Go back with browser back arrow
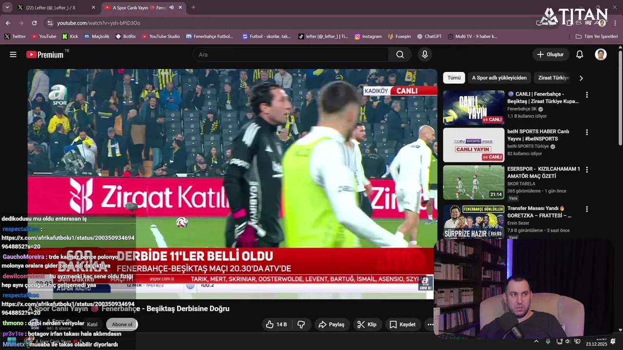 pos(8,23)
